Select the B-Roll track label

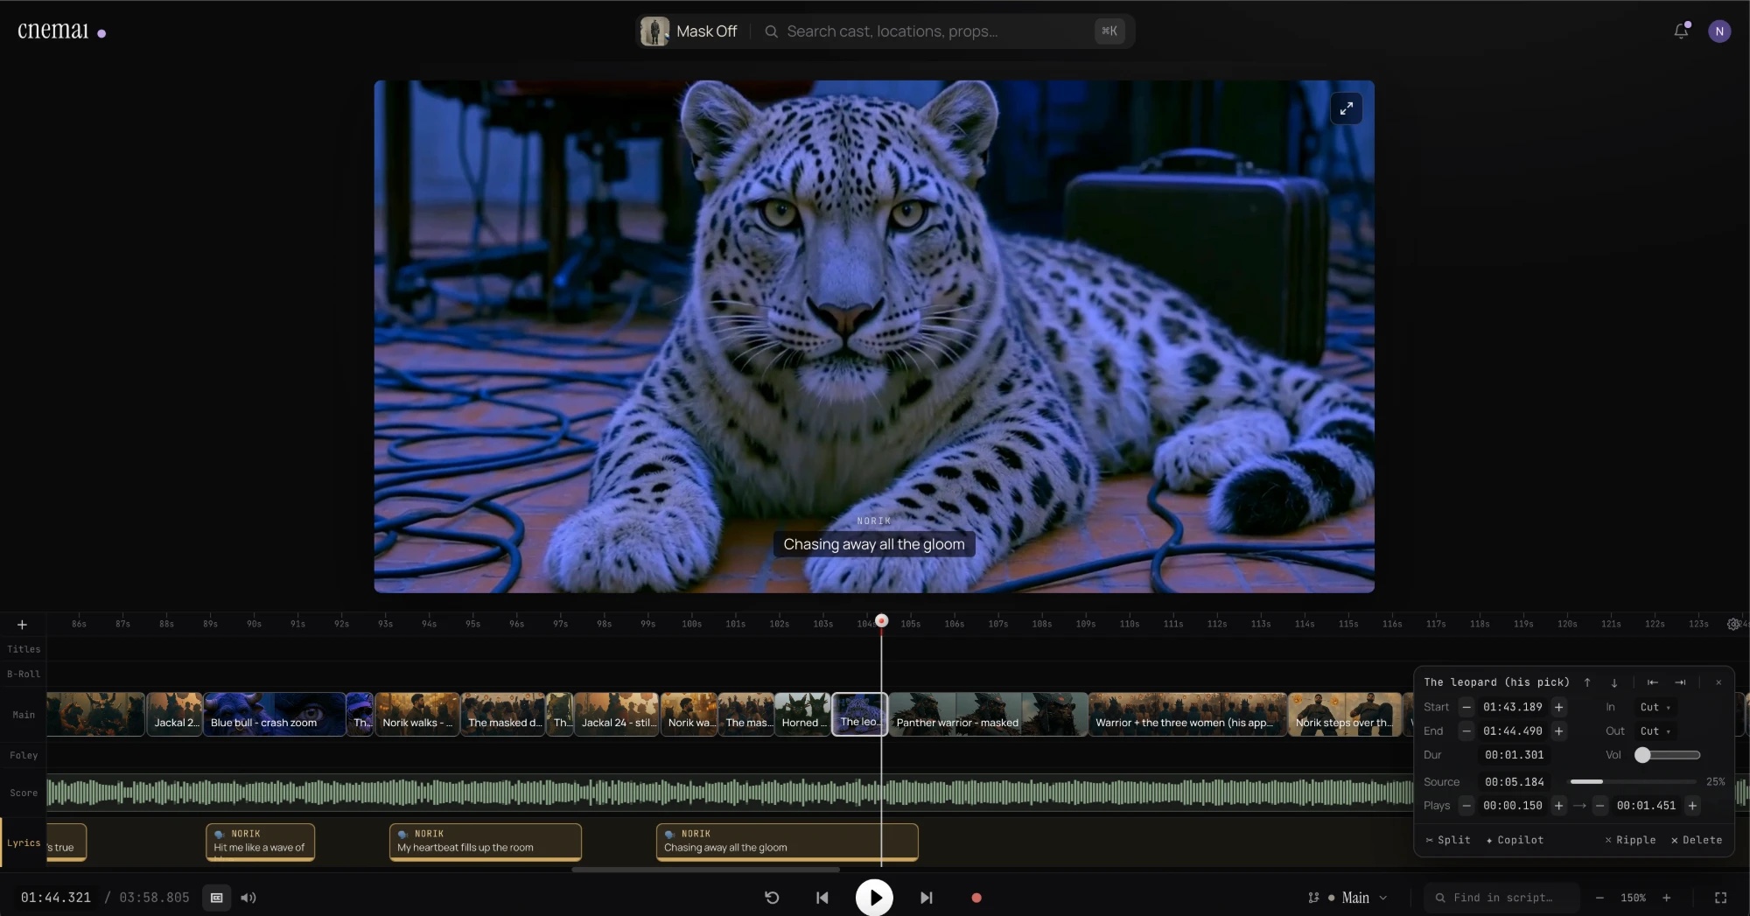point(24,674)
